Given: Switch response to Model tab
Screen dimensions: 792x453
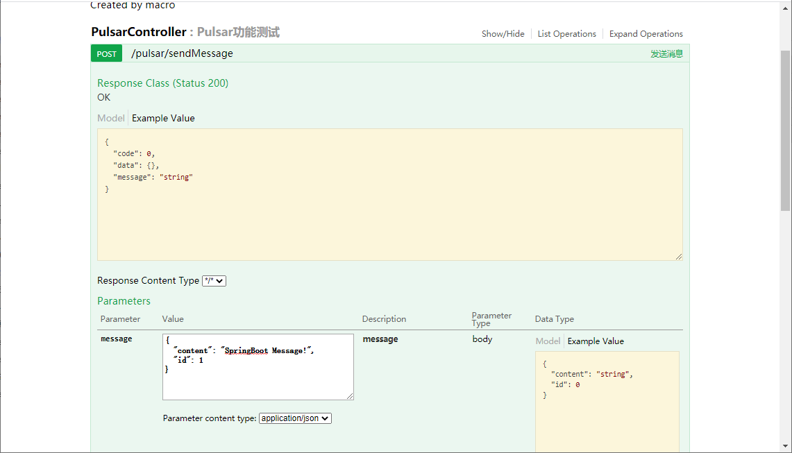Looking at the screenshot, I should [110, 118].
